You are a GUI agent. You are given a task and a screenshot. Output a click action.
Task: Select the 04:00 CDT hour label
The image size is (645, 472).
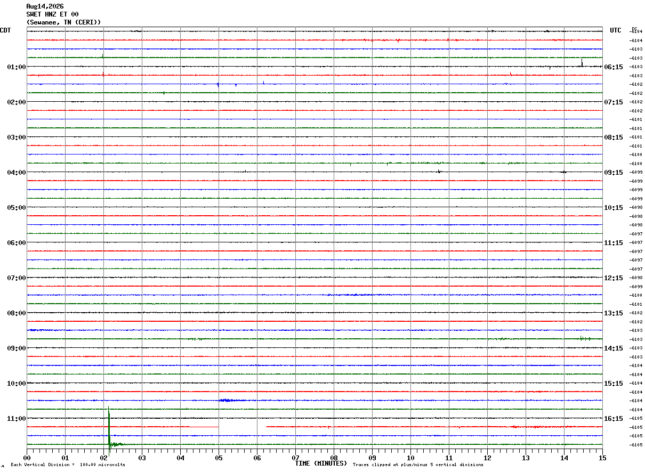click(x=17, y=173)
